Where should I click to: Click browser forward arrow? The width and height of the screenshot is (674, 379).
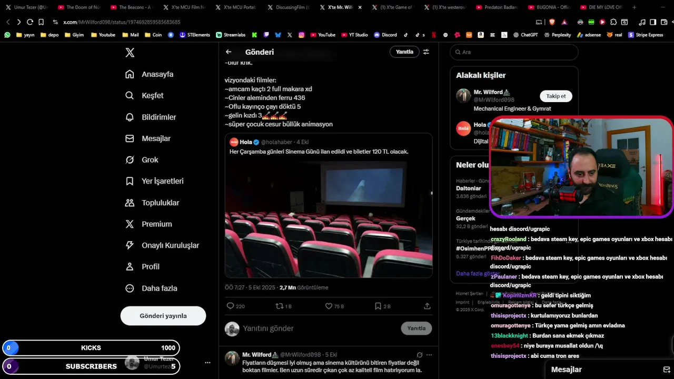click(19, 22)
